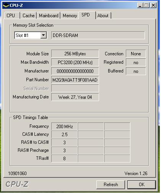Click the Manufacturing Date label
Viewport: 161px width, 193px height.
click(31, 97)
